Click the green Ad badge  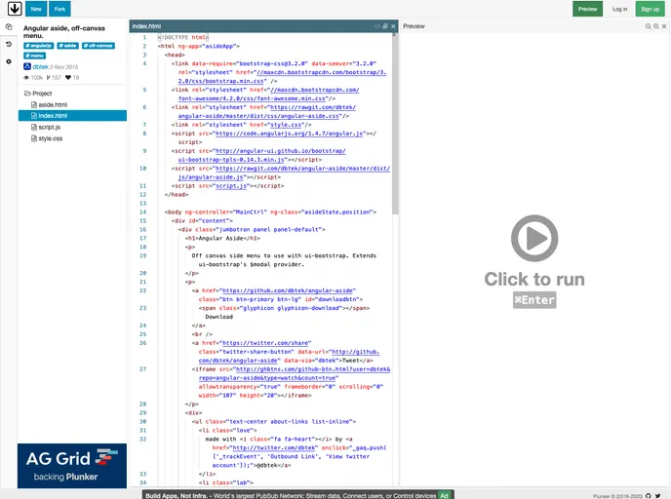click(x=445, y=495)
